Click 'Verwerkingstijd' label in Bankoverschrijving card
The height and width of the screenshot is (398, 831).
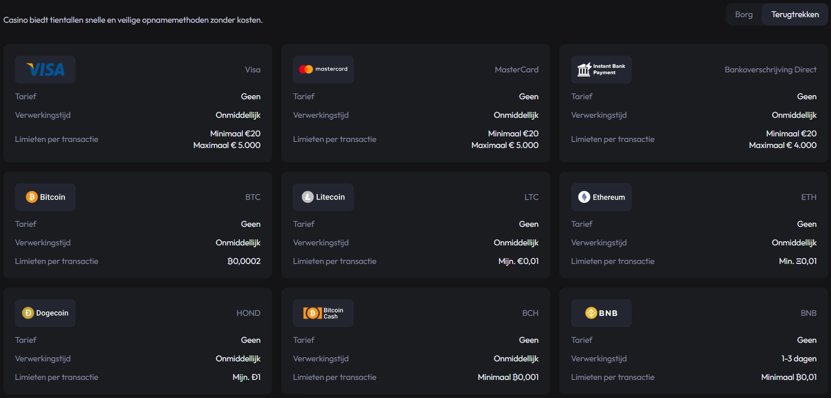[599, 115]
